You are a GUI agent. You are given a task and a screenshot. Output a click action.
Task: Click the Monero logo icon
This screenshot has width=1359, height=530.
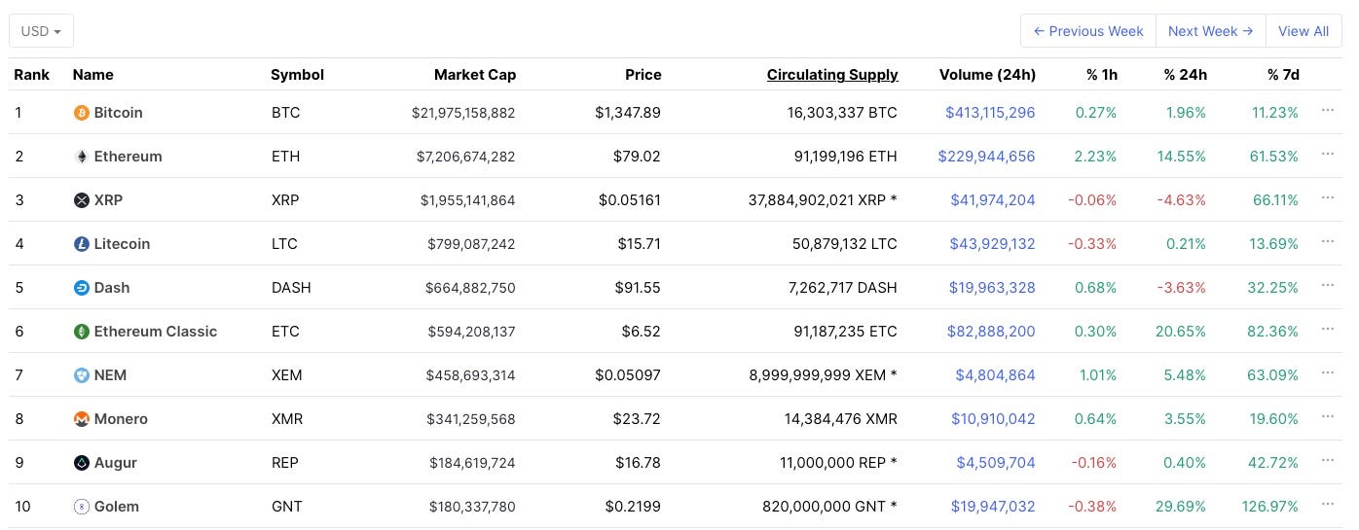[82, 419]
